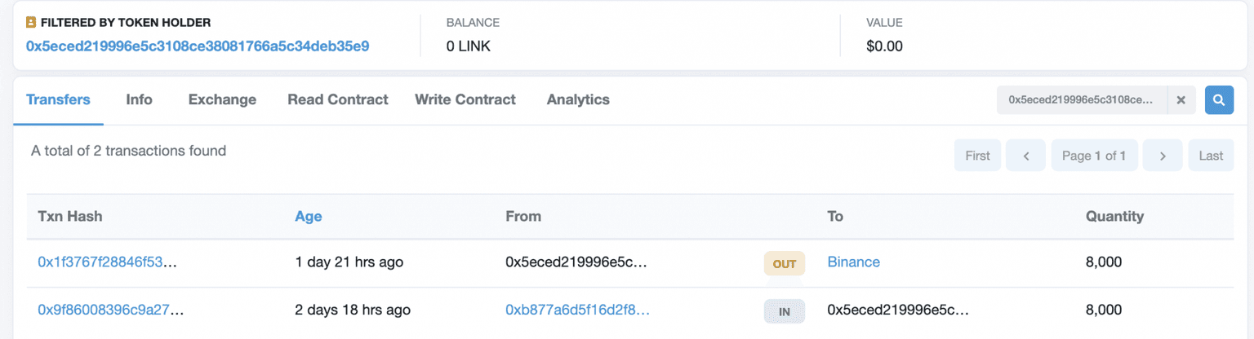The image size is (1254, 339).
Task: Open transaction hash 0x9f86008396c9a27
Action: tap(110, 310)
